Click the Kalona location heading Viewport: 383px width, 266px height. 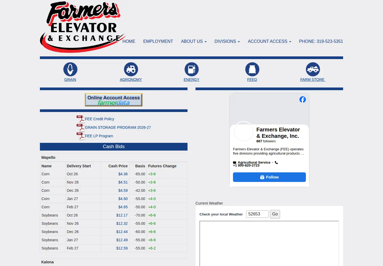(x=47, y=262)
